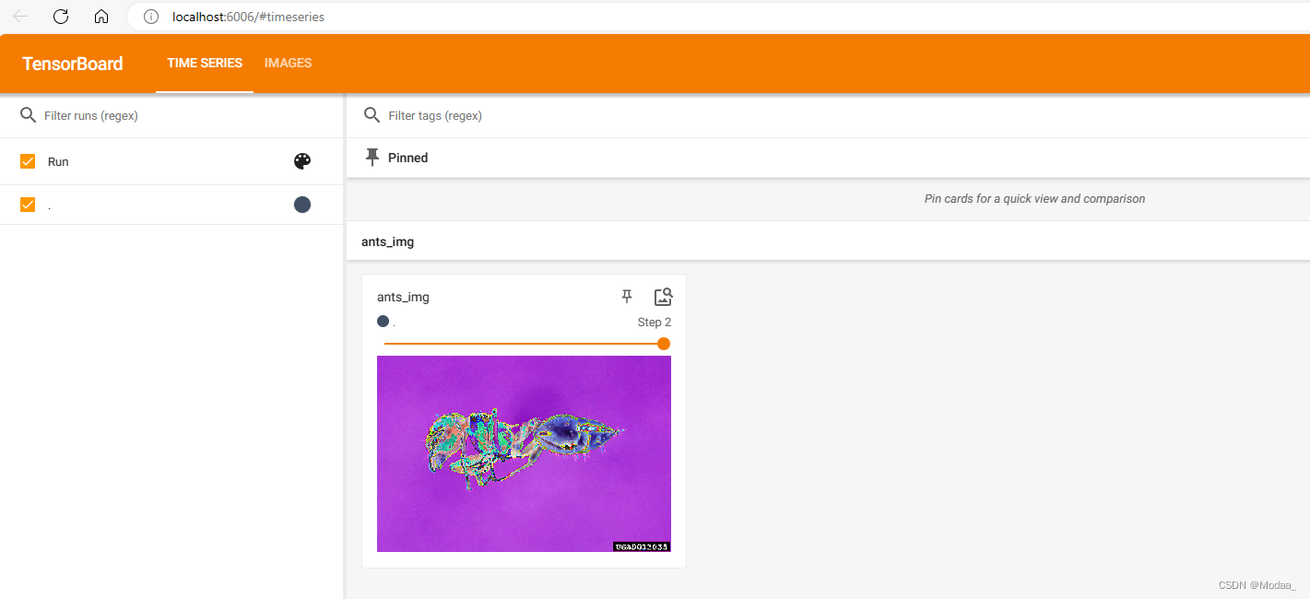Click the color dot next to the dot run
Image resolution: width=1310 pixels, height=599 pixels.
[x=301, y=204]
